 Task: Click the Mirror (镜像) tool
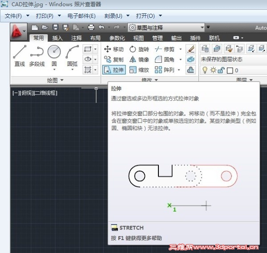pyautogui.click(x=139, y=60)
